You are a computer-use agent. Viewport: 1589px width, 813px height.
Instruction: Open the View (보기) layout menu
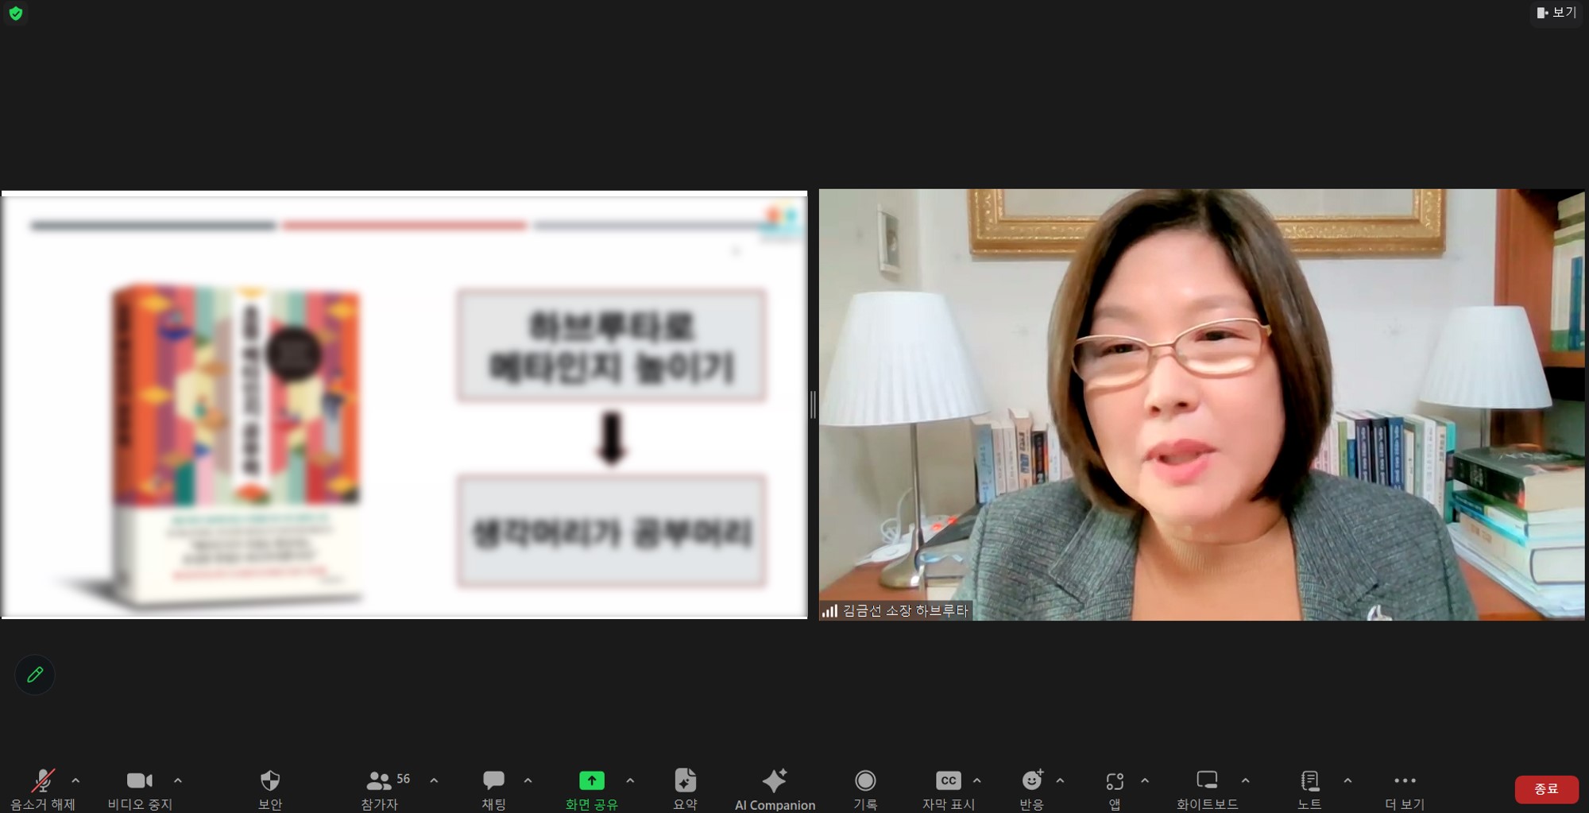(1556, 13)
